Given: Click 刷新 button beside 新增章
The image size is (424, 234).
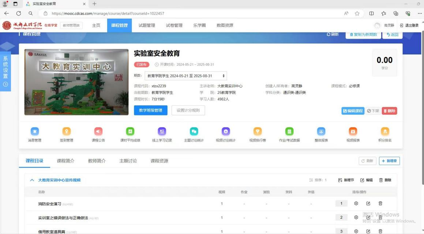Looking at the screenshot, I should [x=368, y=161].
